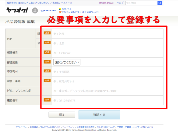Screen dimensions: 178x137
Task: Click the 電話番号 row label
Action: 12,100
